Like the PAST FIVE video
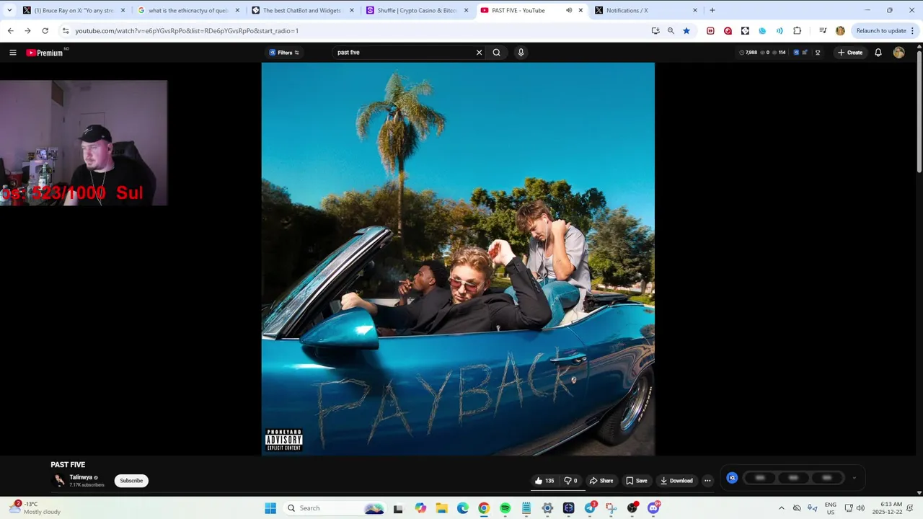Image resolution: width=923 pixels, height=519 pixels. [544, 481]
